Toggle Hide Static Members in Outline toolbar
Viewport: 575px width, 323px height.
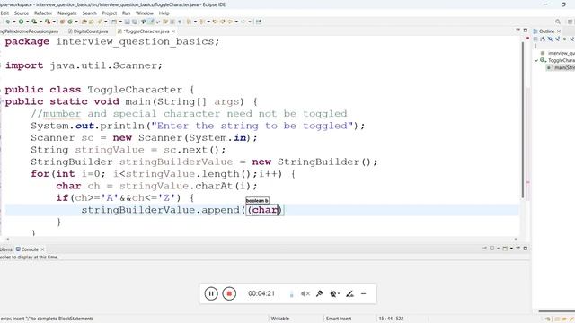coord(557,39)
